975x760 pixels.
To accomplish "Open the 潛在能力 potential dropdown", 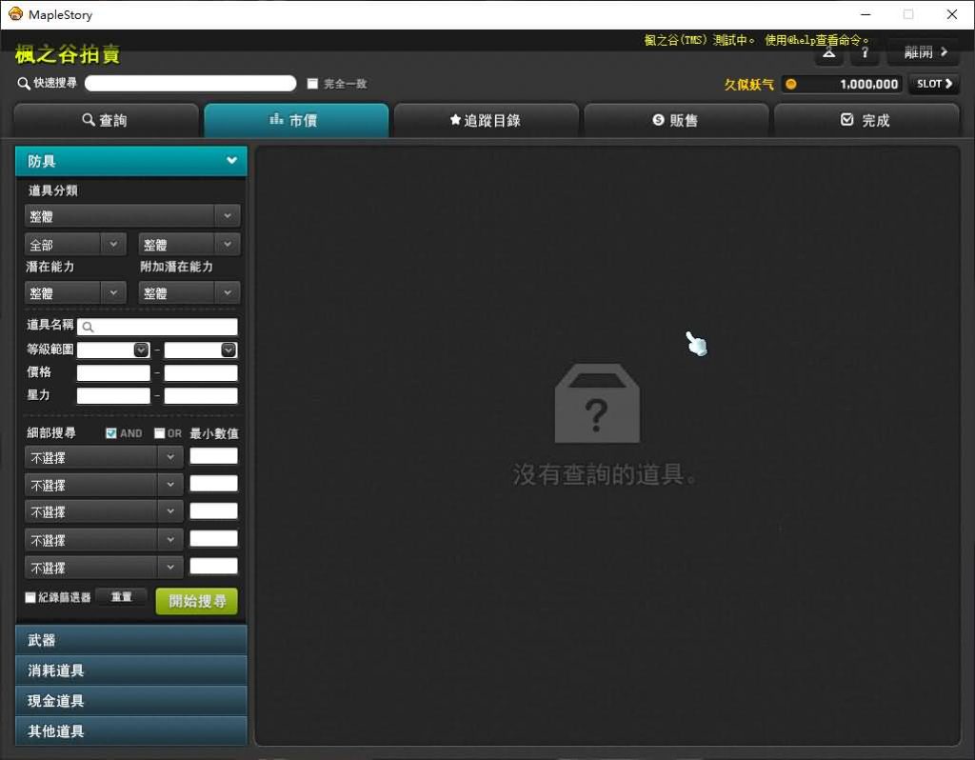I will [x=75, y=293].
